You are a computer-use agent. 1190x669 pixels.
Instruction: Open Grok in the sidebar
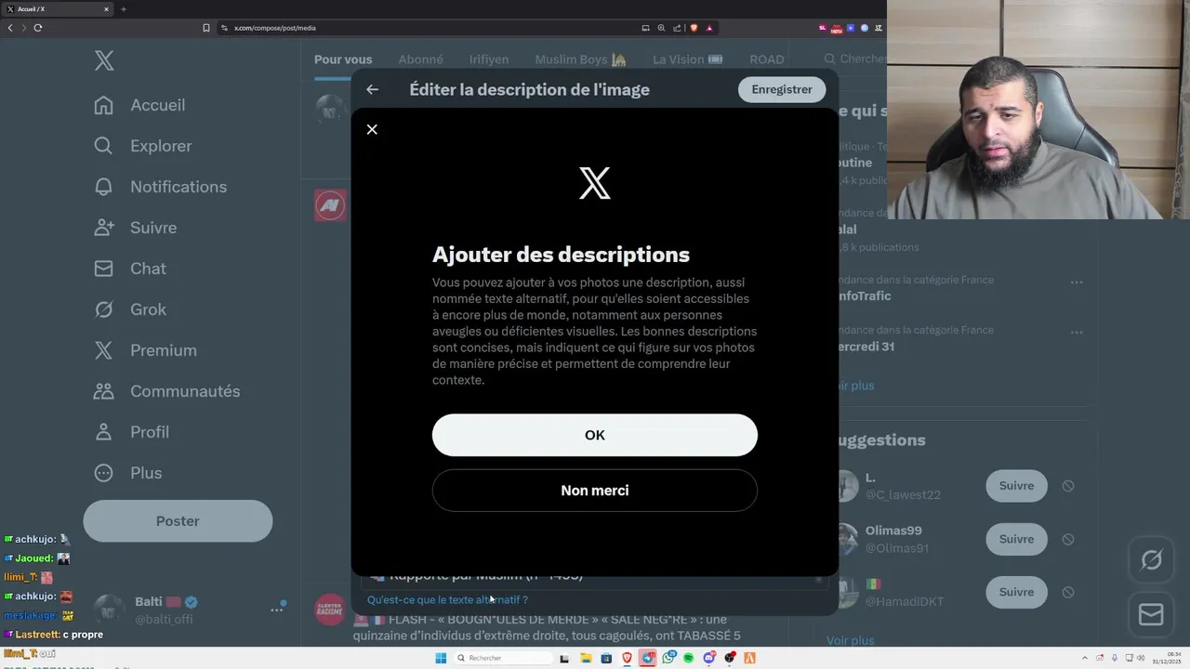click(x=129, y=309)
